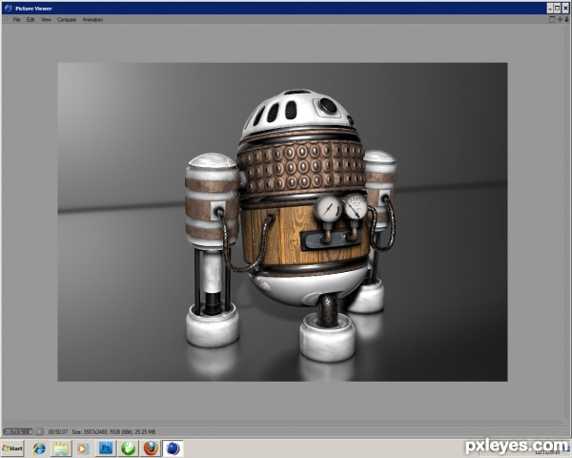Click the four-arrow move view icon
572x458 pixels.
point(560,20)
